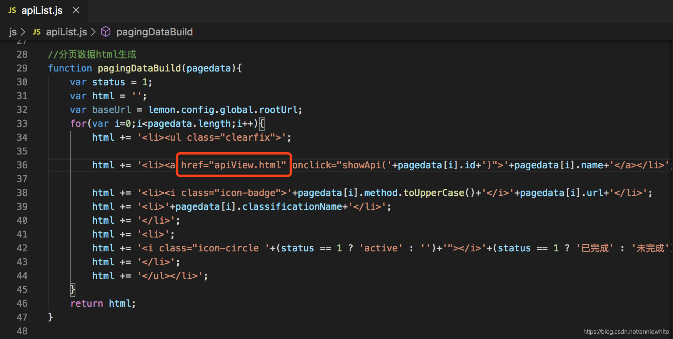Open the js folder breadcrumb

click(13, 32)
